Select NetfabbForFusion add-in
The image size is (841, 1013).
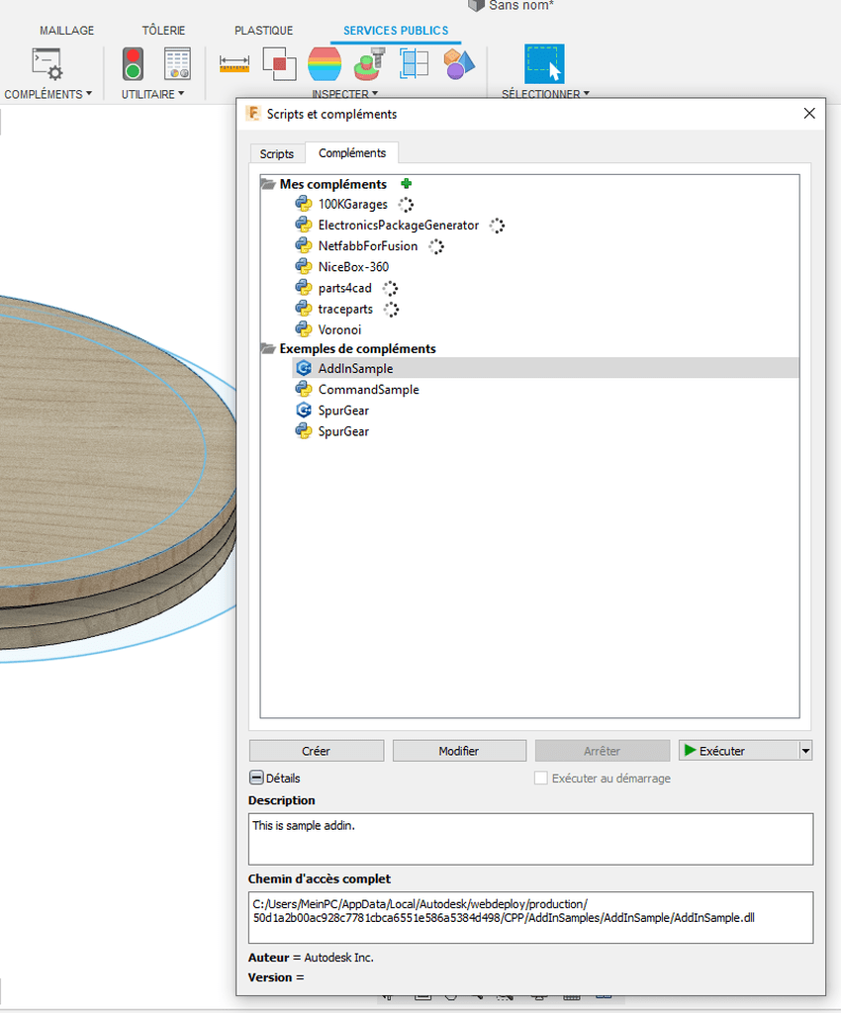368,246
